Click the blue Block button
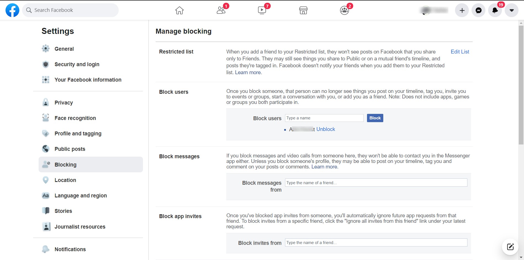 tap(375, 118)
